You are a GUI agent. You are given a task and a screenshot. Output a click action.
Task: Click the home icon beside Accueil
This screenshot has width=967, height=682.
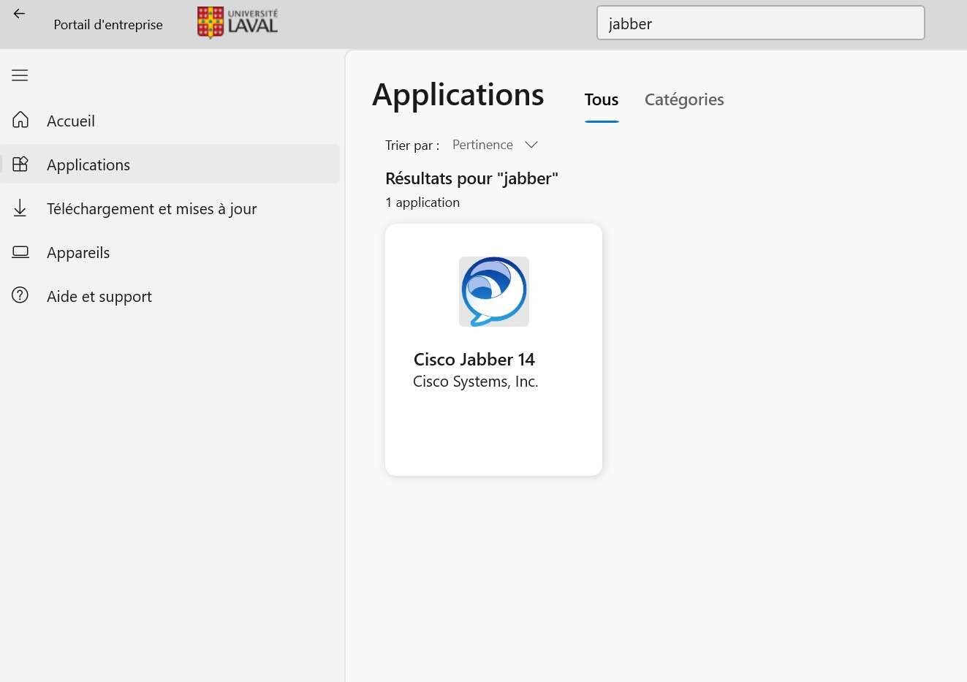pos(20,120)
